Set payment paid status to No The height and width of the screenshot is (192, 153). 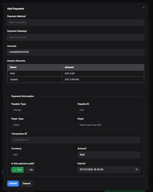point(29,170)
